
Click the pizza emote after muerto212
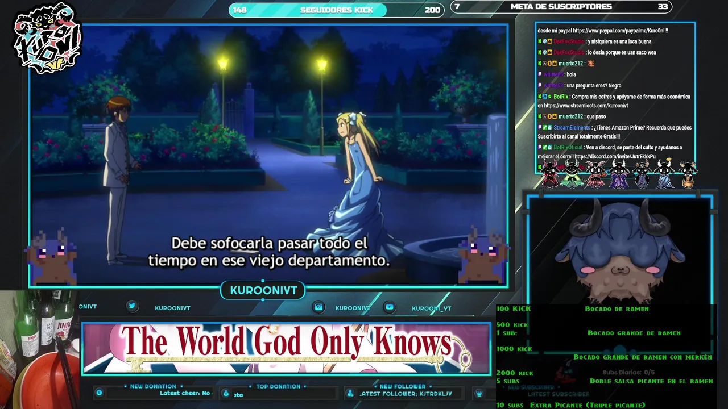pos(591,64)
